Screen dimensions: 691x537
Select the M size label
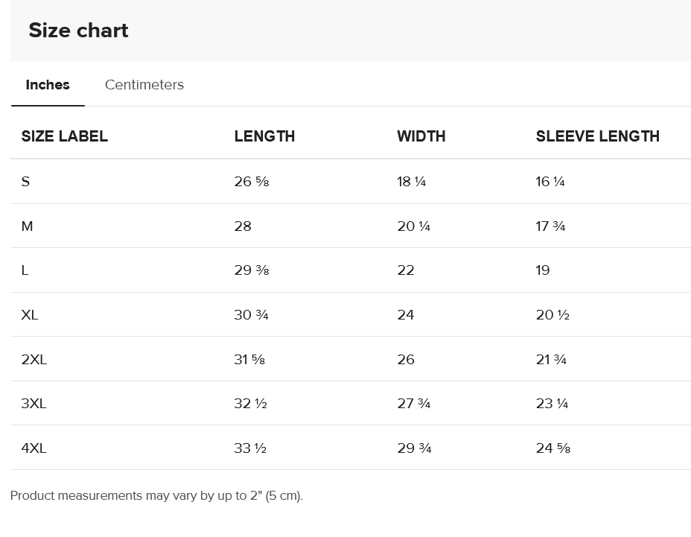click(x=28, y=226)
